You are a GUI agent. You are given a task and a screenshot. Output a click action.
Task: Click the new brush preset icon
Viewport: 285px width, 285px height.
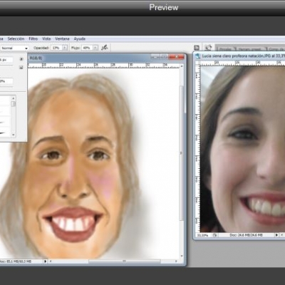tap(21, 68)
